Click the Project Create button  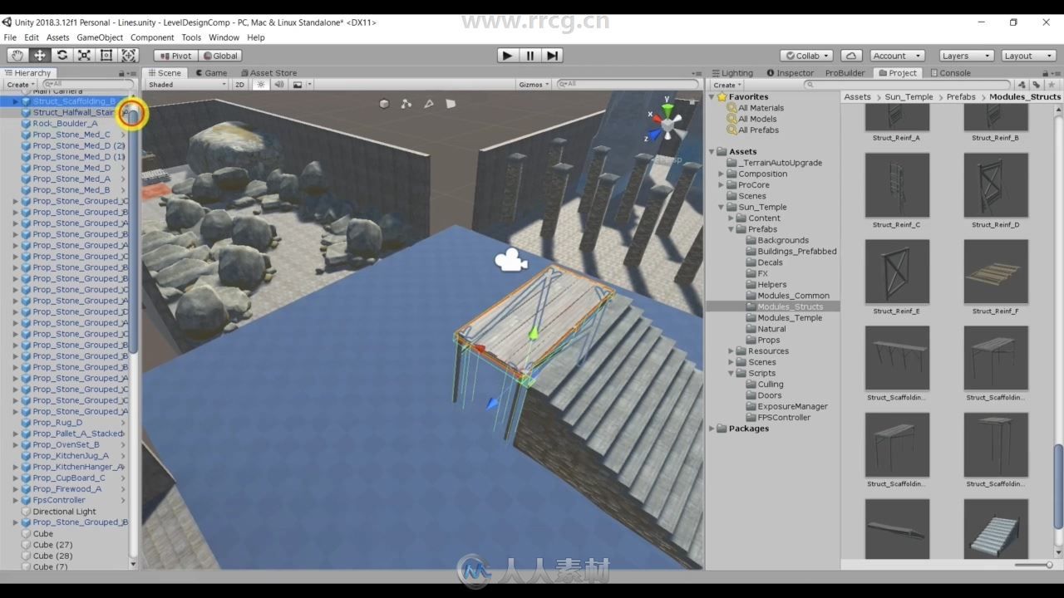[x=727, y=85]
